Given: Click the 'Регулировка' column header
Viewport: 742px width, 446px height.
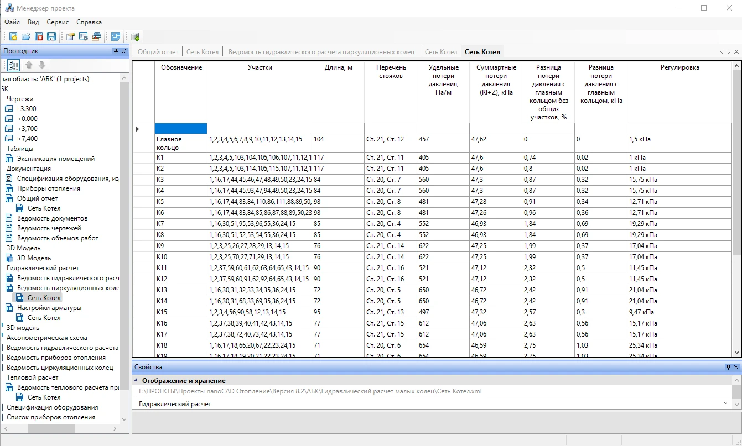Looking at the screenshot, I should [x=679, y=67].
